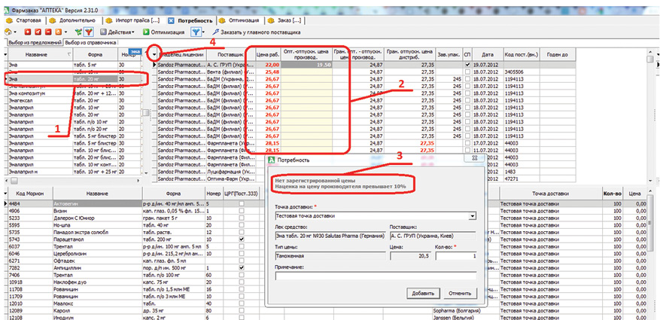Click the sort icon in upper Название header
Screen dimensions: 660x320
point(69,54)
